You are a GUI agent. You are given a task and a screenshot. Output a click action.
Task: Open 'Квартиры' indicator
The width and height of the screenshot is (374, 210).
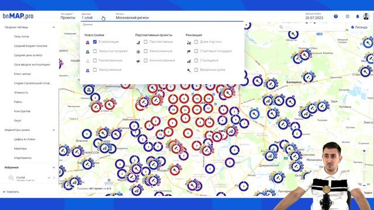[20, 149]
